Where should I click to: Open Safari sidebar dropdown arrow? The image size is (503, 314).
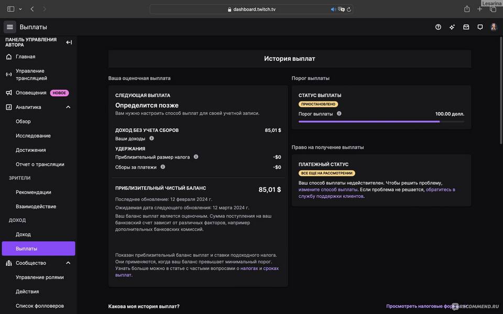pos(20,9)
